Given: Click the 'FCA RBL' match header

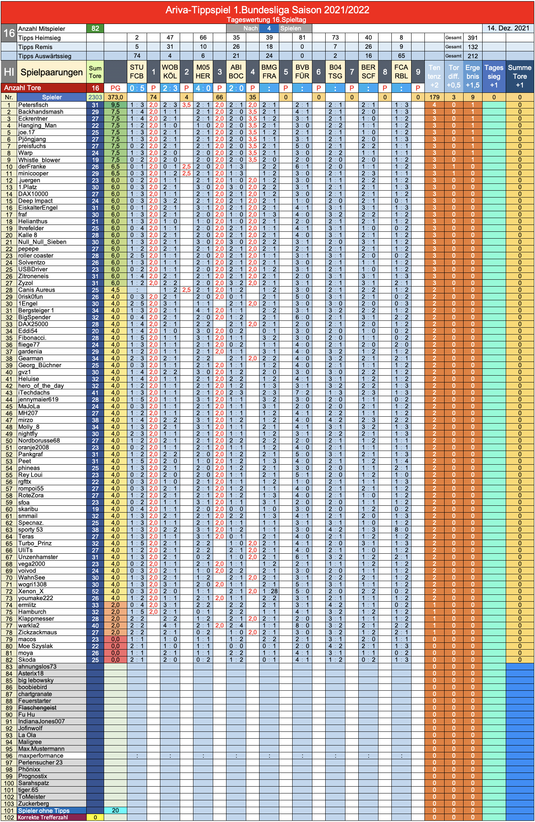Looking at the screenshot, I should click(401, 72).
